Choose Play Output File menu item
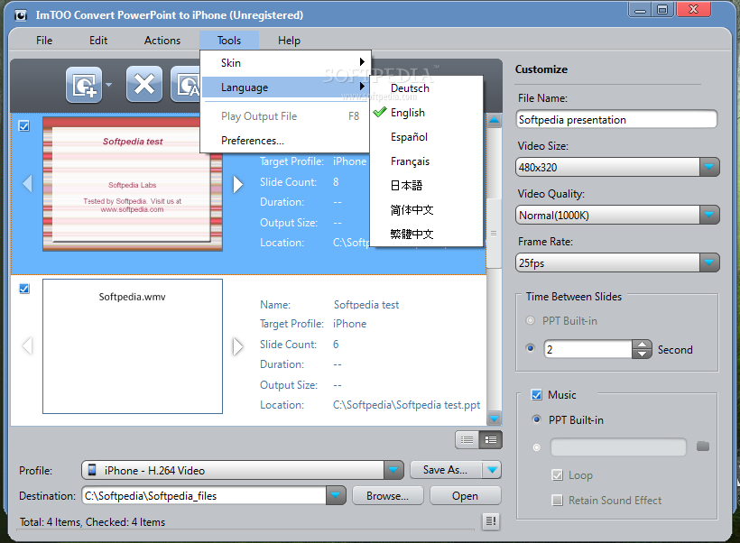Image resolution: width=740 pixels, height=543 pixels. click(285, 116)
